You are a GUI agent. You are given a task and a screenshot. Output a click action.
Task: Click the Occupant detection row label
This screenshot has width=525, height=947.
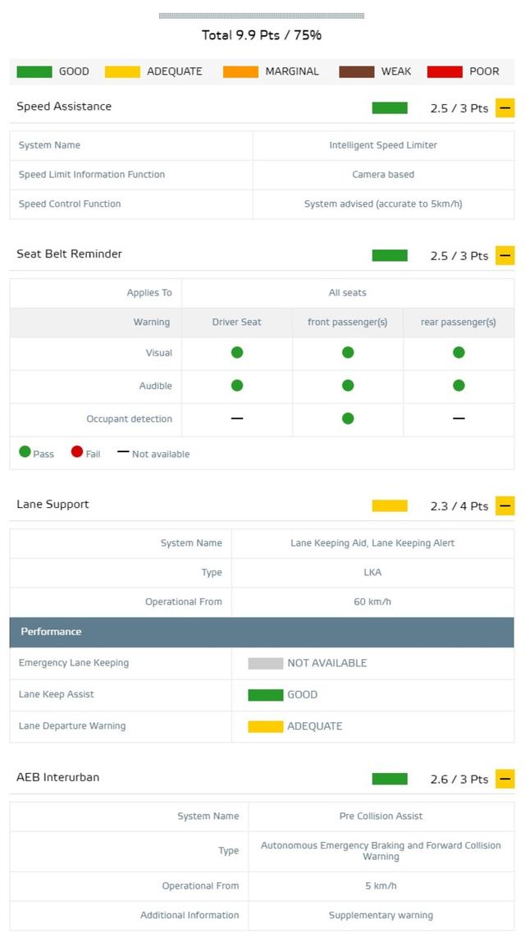129,419
